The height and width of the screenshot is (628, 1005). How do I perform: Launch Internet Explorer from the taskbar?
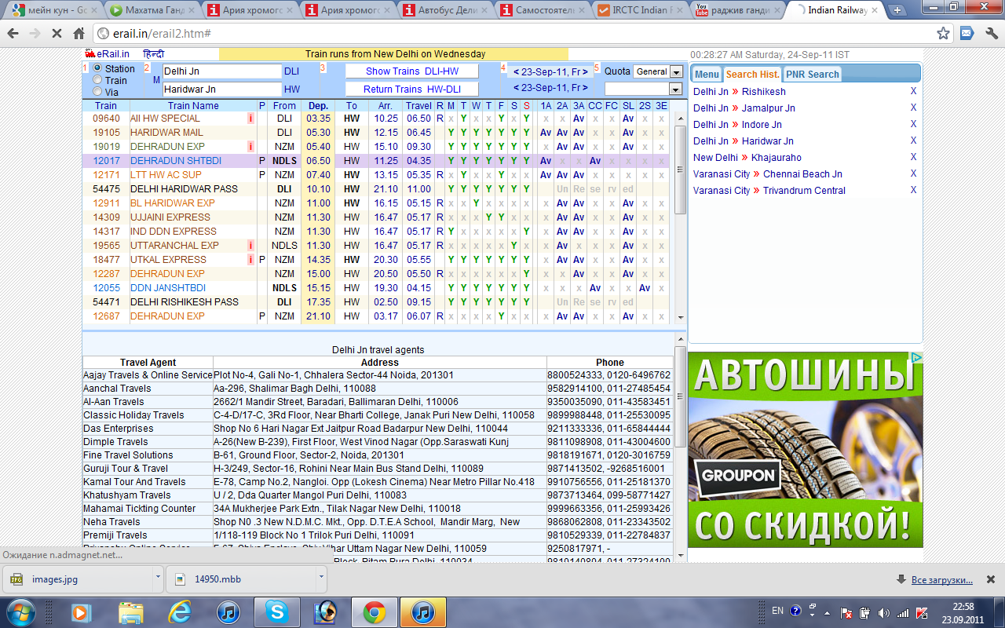click(x=180, y=612)
